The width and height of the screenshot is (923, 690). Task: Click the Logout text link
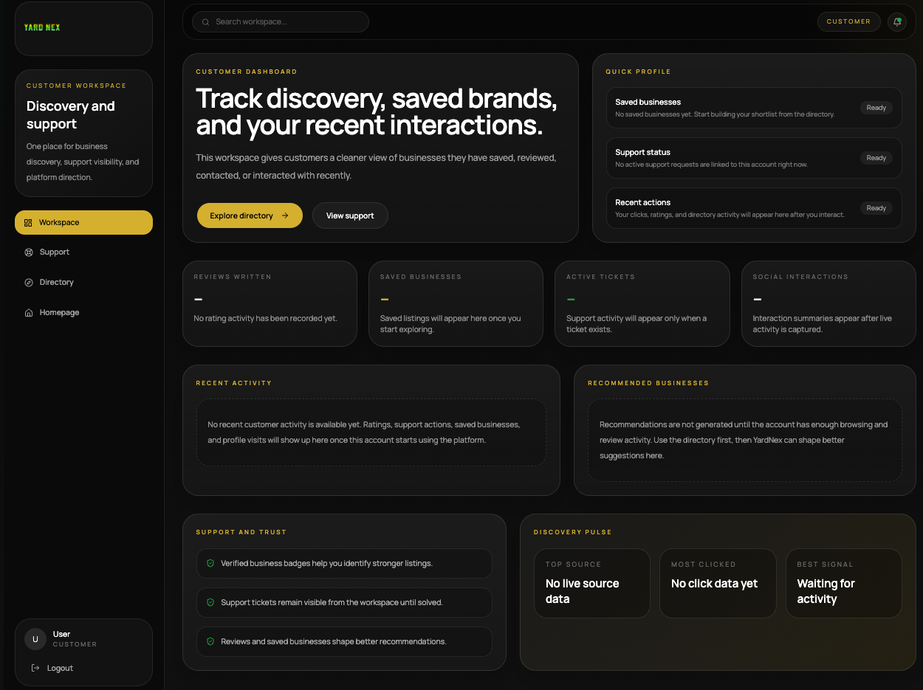pyautogui.click(x=61, y=668)
